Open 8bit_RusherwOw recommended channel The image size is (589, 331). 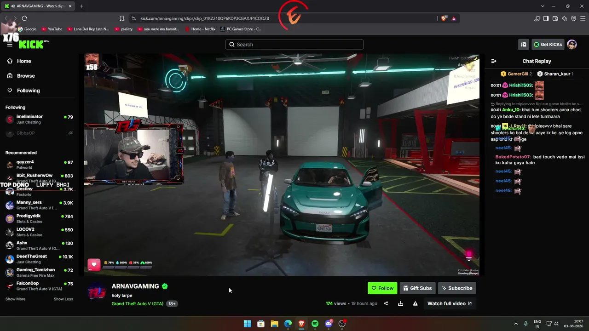(x=39, y=178)
